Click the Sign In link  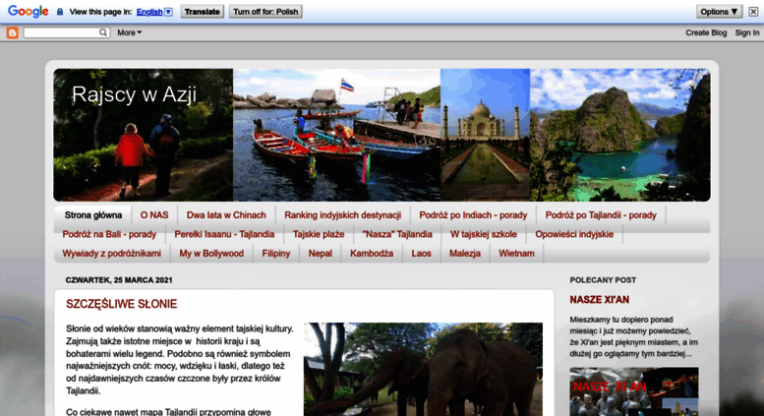pos(747,32)
